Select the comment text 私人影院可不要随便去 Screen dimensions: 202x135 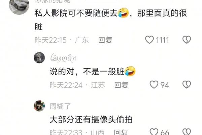pyautogui.click(x=76, y=13)
